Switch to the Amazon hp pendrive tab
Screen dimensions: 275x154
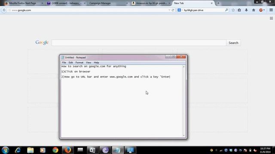(151, 3)
